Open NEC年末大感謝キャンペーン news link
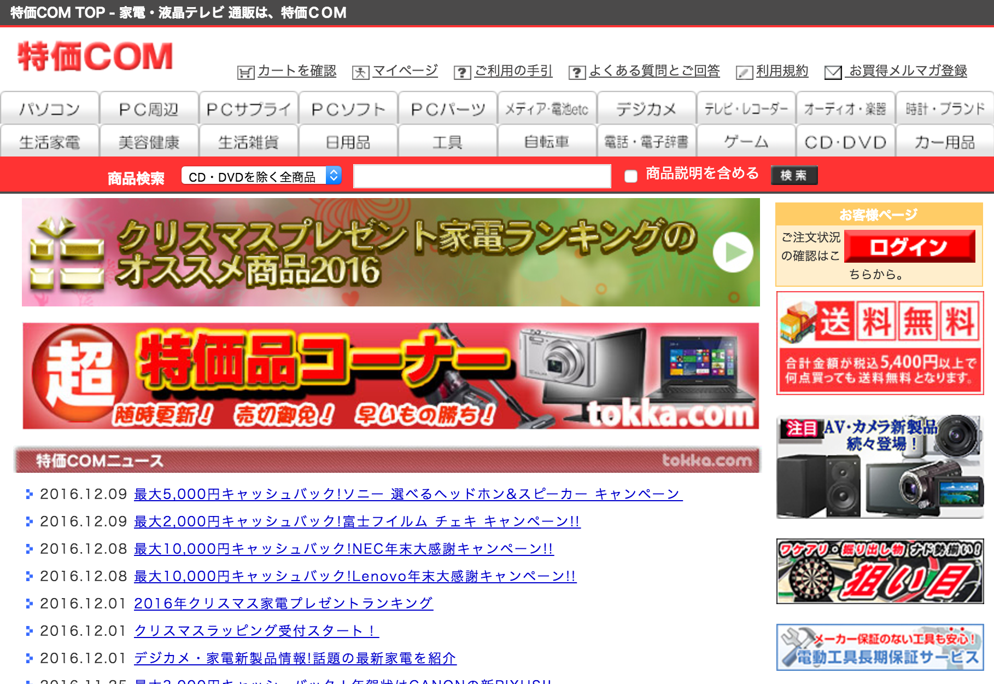The image size is (994, 684). [x=344, y=549]
